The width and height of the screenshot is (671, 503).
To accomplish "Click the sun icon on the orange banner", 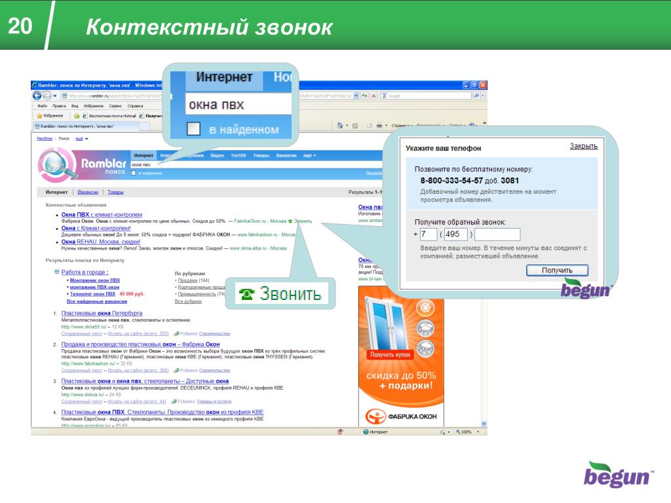I will (425, 308).
